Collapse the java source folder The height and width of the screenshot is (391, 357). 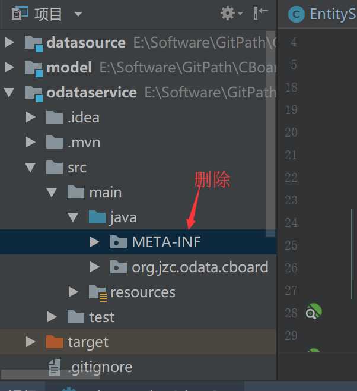pyautogui.click(x=73, y=217)
